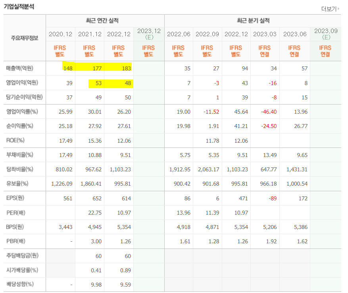Click the 기업실적분석 section title

(x=19, y=6)
